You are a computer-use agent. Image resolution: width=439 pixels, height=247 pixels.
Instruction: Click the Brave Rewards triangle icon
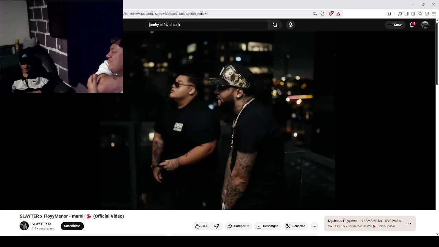point(338,14)
